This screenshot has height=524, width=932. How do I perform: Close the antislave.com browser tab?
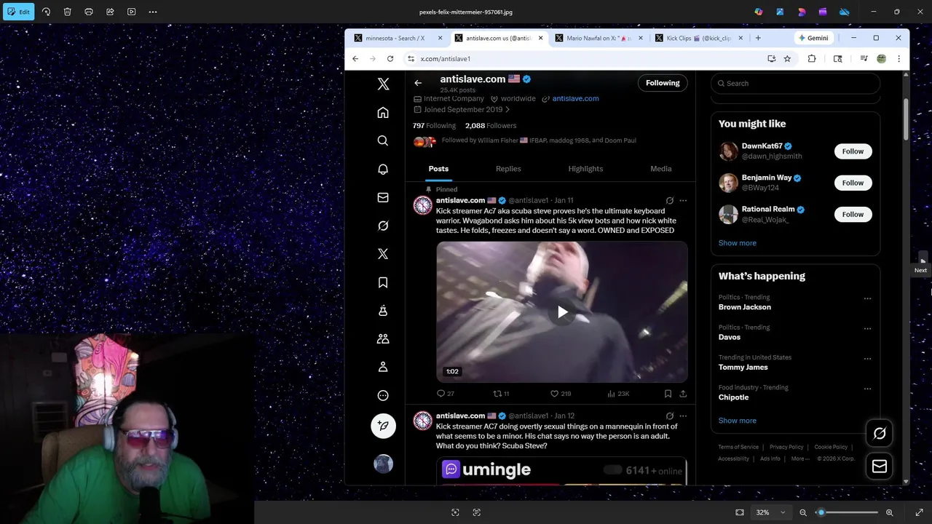click(x=540, y=38)
